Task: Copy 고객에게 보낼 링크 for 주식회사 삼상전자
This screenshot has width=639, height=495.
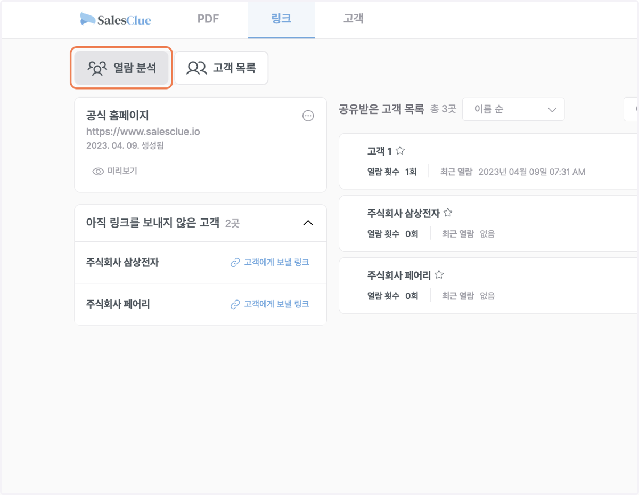Action: (x=270, y=262)
